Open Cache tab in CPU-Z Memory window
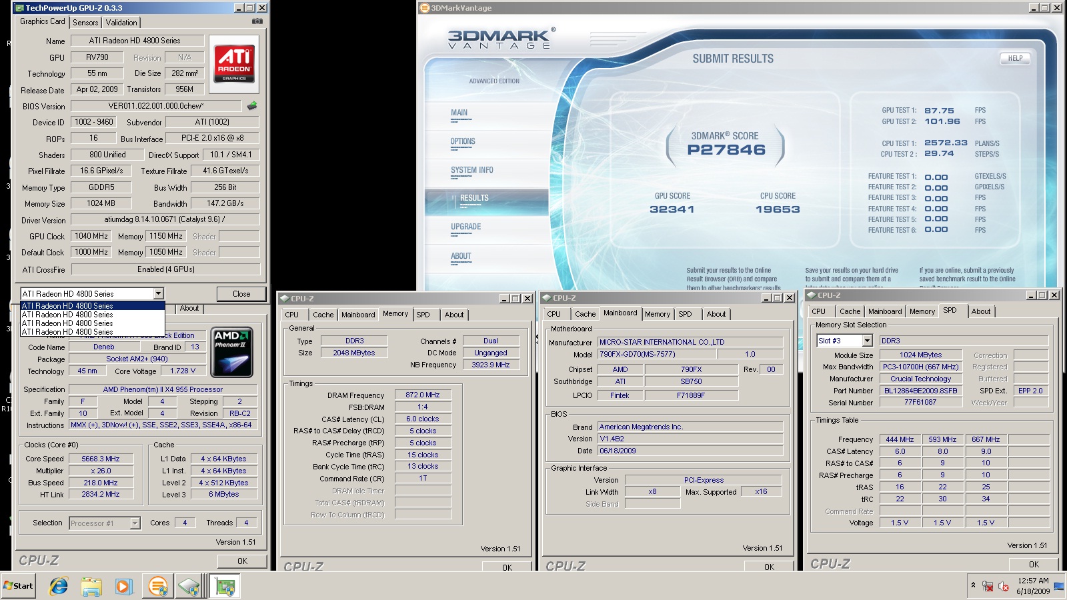The height and width of the screenshot is (600, 1067). click(323, 315)
